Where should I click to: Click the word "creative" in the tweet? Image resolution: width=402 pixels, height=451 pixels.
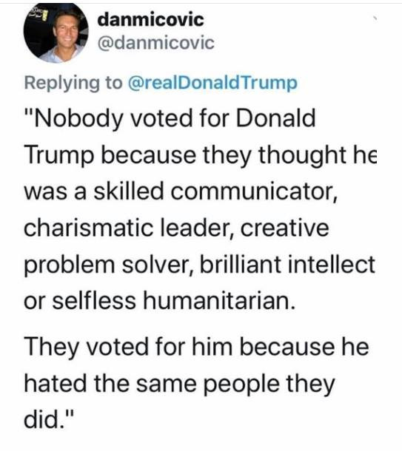(x=284, y=228)
